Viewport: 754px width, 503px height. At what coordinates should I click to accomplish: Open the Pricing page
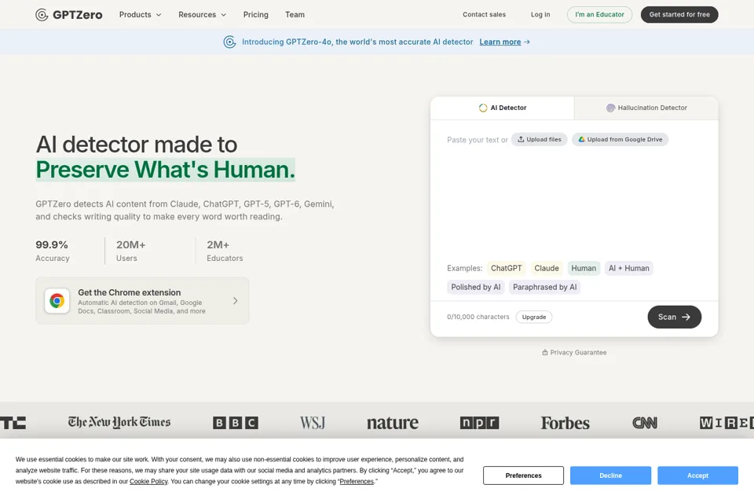tap(256, 15)
